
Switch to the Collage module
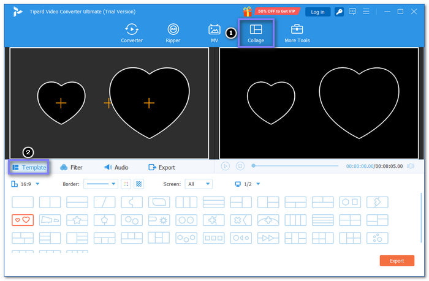click(256, 33)
